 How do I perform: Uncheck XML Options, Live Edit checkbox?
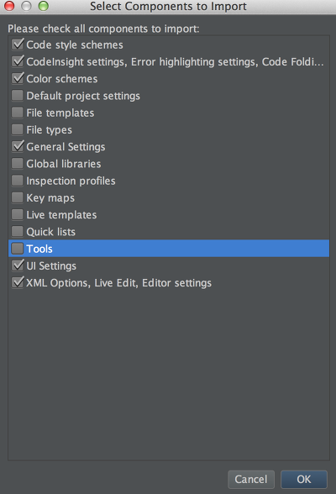18,282
